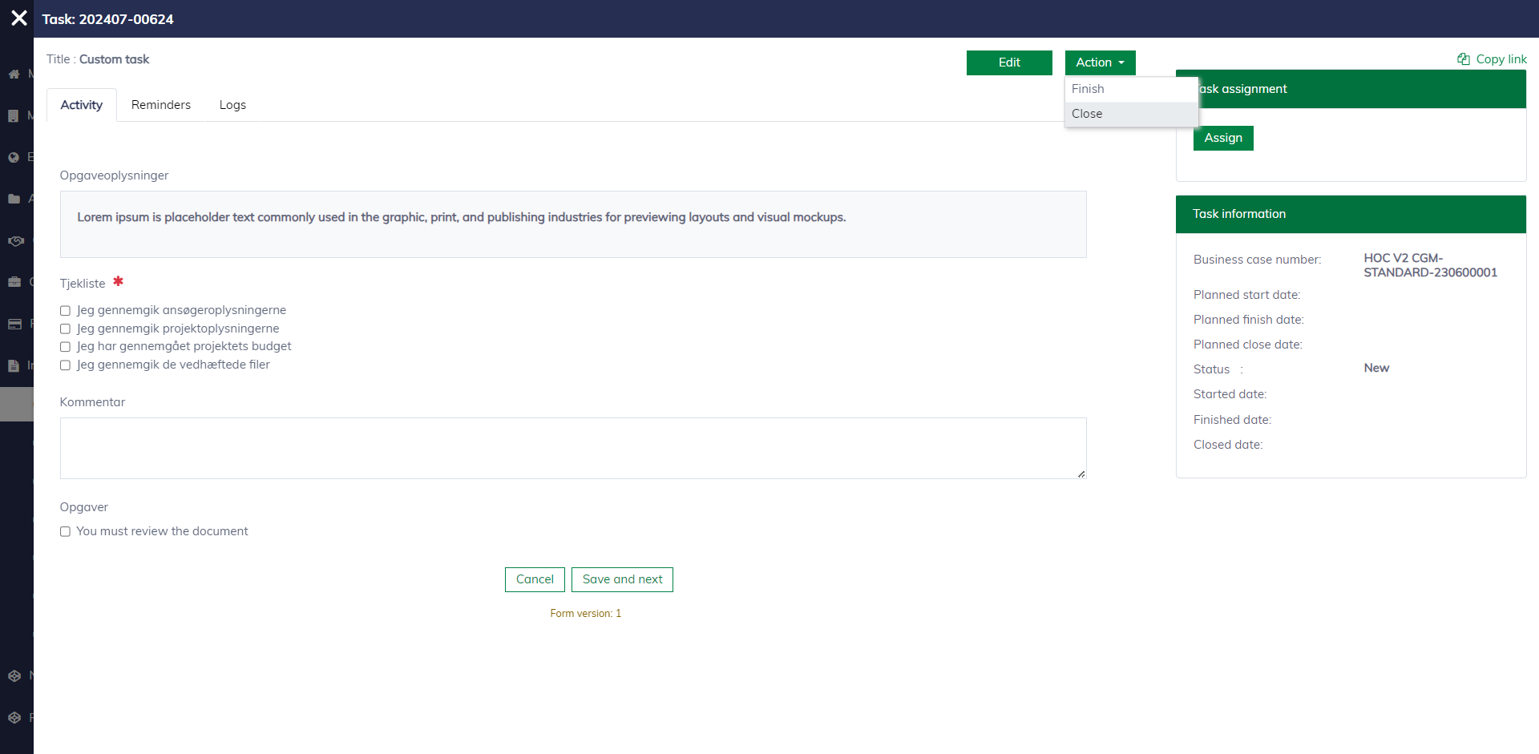Enable 'You must review the document' checkbox
Screen dimensions: 1539x754
click(x=66, y=532)
